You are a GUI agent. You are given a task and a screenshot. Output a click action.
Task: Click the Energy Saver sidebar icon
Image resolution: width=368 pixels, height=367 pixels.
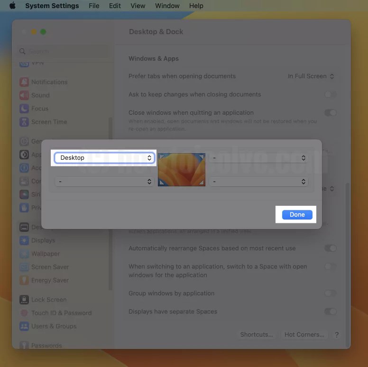[24, 280]
